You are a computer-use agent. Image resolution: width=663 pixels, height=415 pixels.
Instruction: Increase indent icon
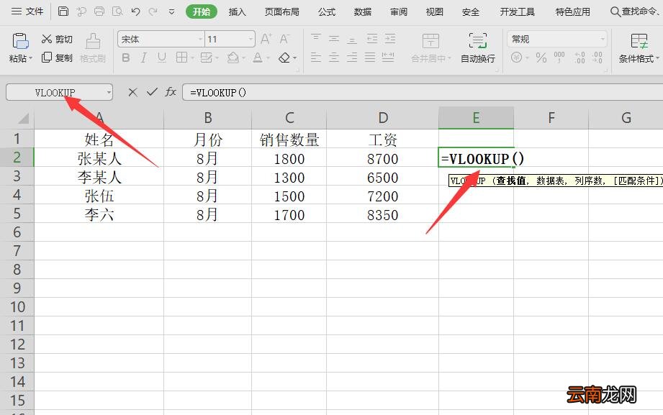pyautogui.click(x=390, y=39)
